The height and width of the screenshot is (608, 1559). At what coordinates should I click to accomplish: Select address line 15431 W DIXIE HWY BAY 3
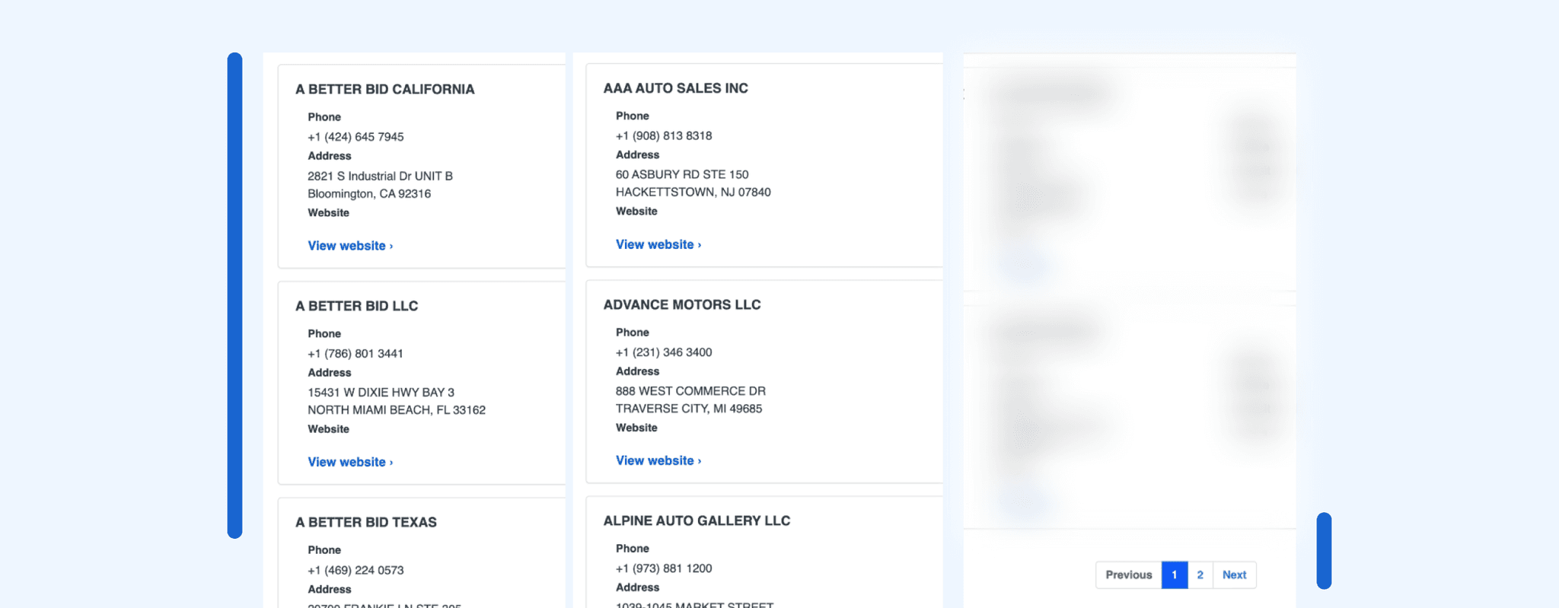click(x=381, y=393)
